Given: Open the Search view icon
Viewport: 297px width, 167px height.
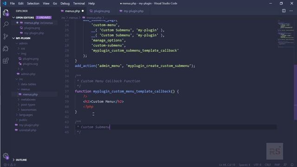Looking at the screenshot, I should pos(6,24).
